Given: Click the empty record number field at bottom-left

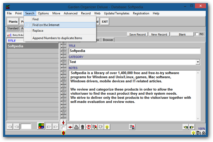Looking at the screenshot, I should 26,126.
